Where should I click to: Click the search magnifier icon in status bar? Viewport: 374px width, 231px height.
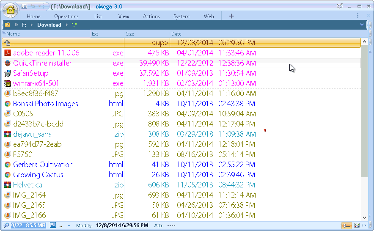(x=6, y=225)
